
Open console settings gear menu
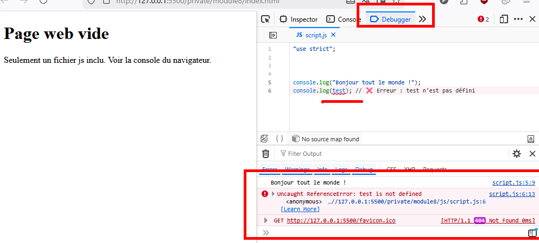point(517,154)
